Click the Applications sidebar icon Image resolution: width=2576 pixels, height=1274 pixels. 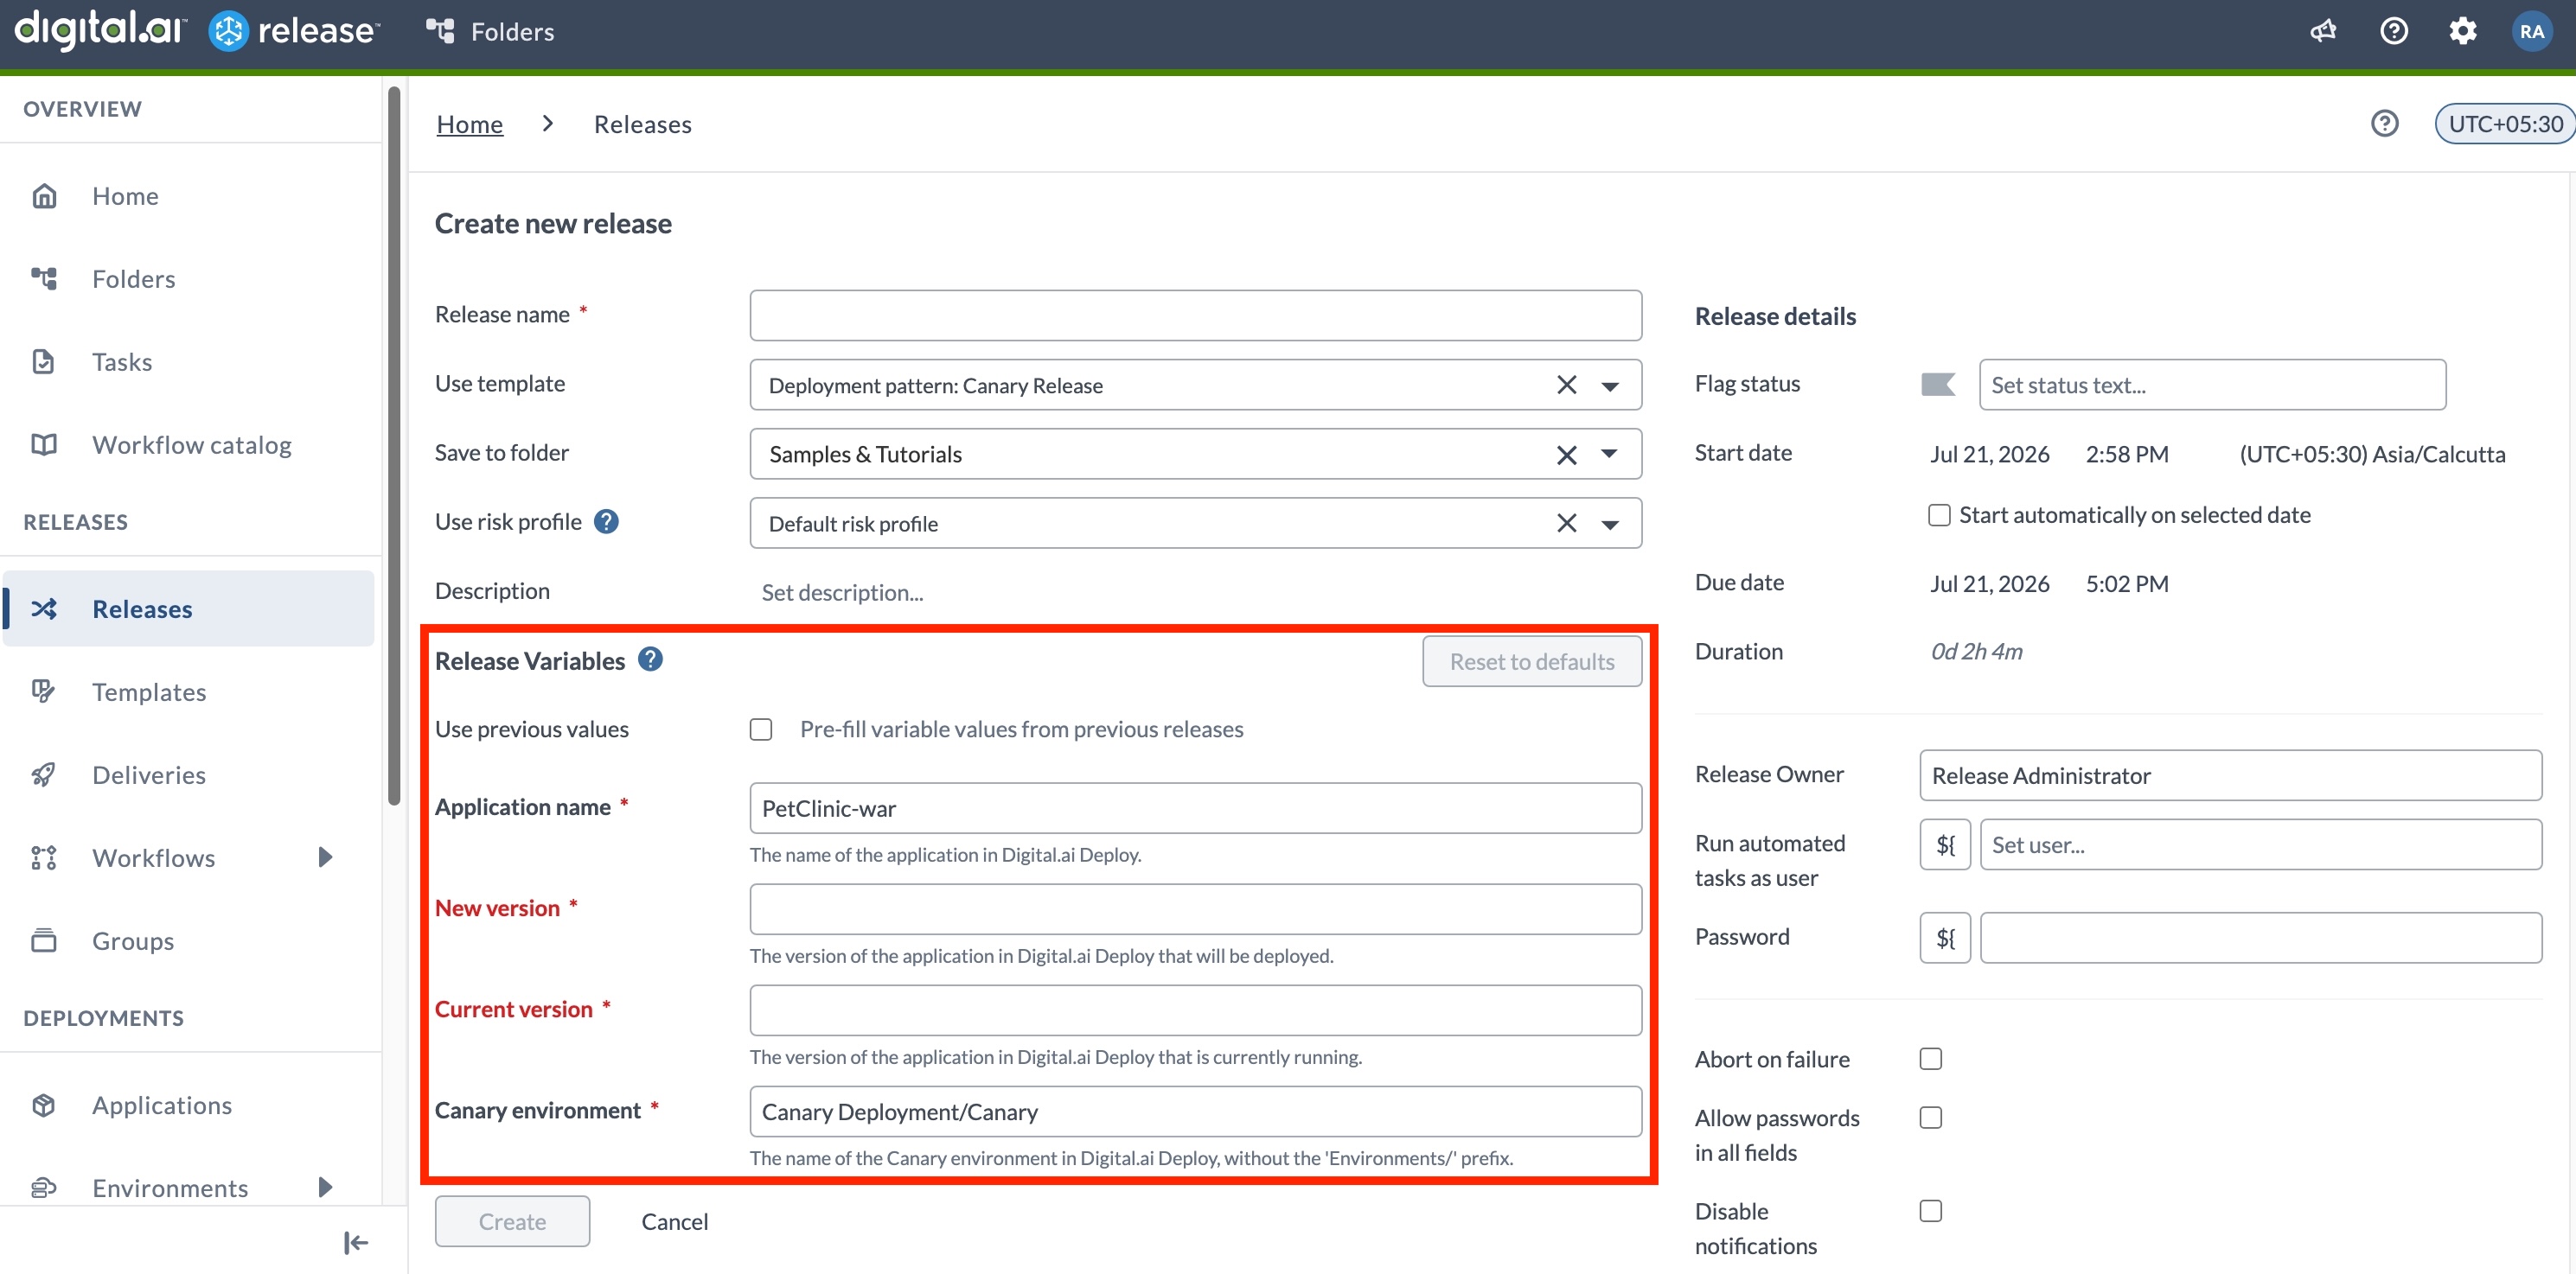click(x=44, y=1105)
